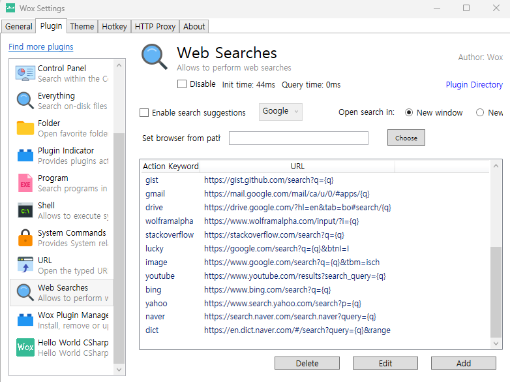Click the Wox Settings title bar icon

[x=10, y=8]
